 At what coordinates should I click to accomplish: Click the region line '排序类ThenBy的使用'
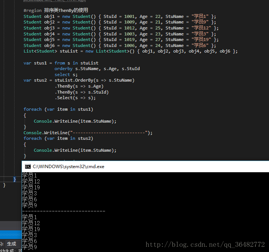(56, 10)
